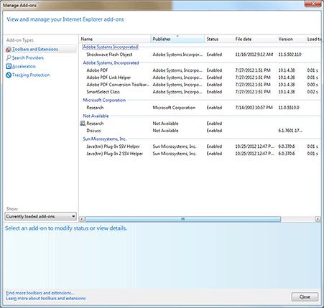Select Search Providers add-on type
Image resolution: width=324 pixels, height=308 pixels.
(28, 57)
